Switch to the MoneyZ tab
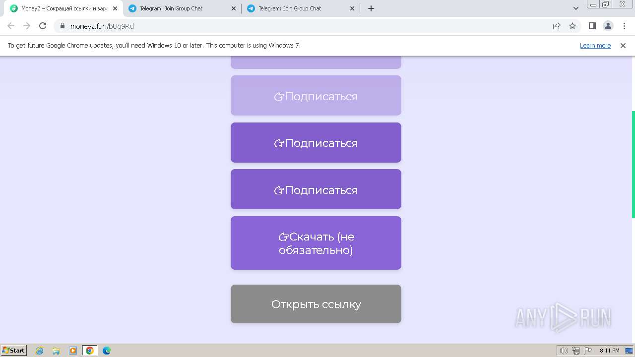This screenshot has width=635, height=357. [63, 8]
